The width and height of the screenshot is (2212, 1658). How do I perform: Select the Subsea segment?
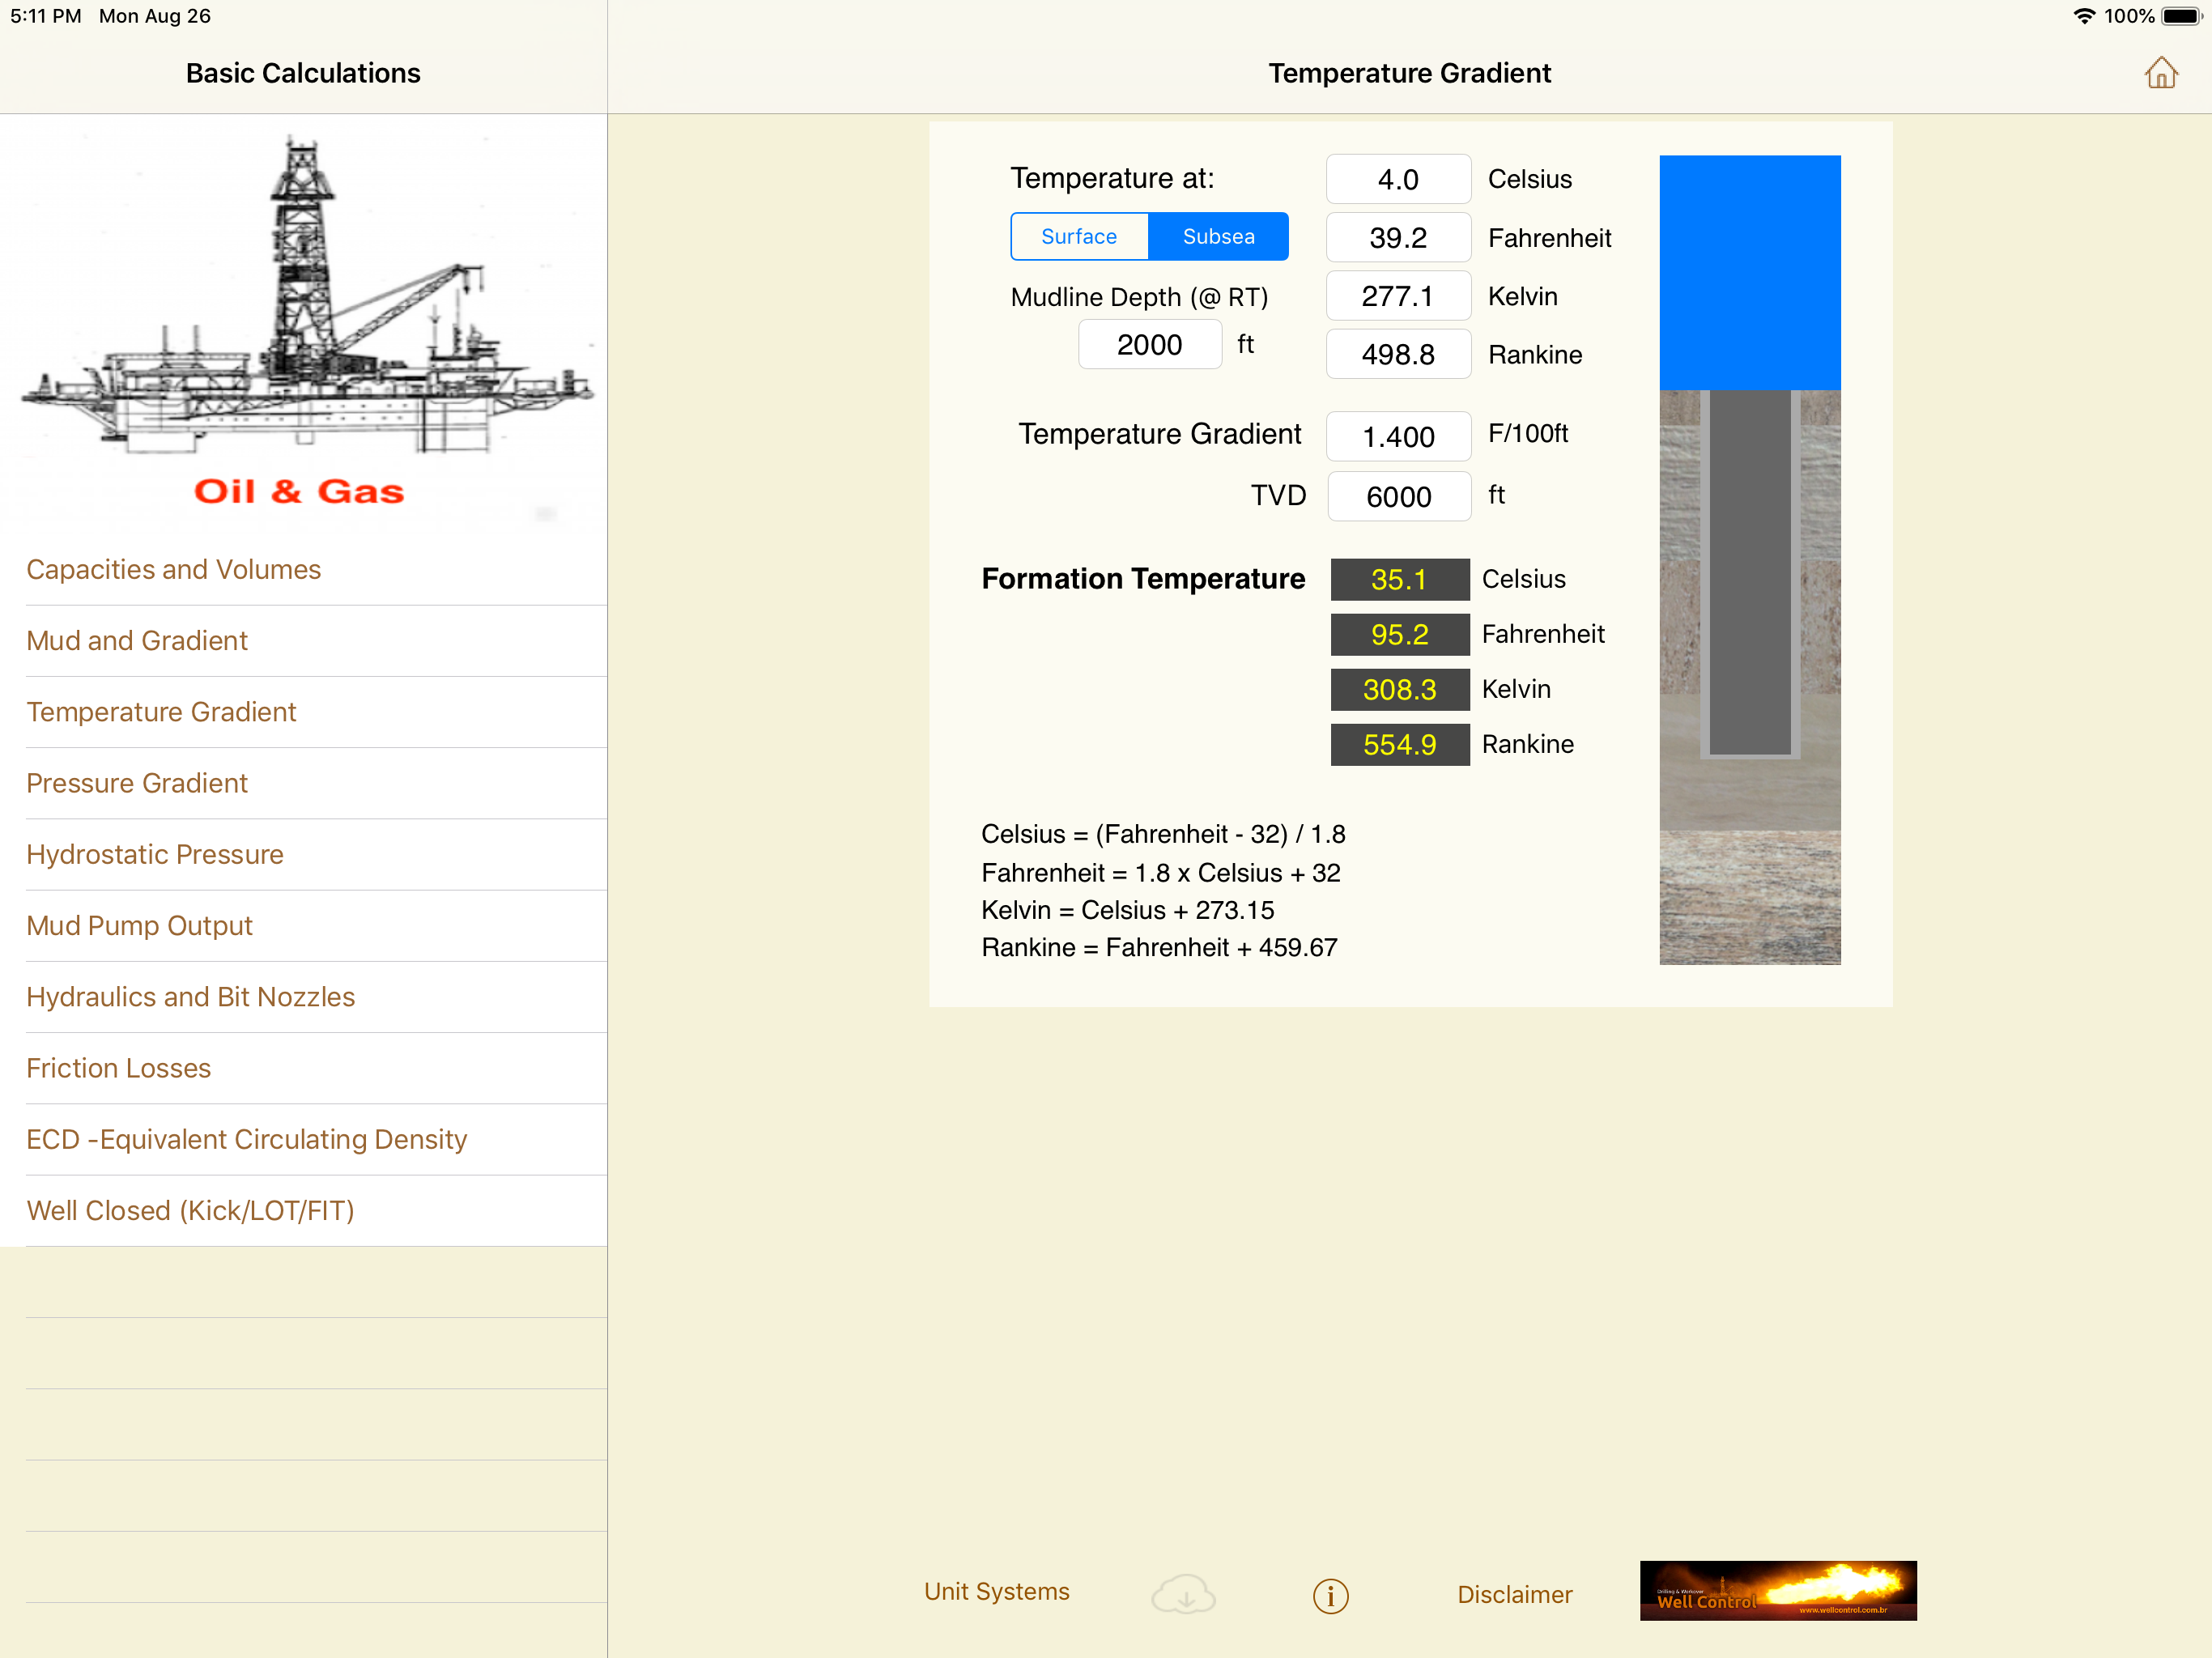tap(1217, 237)
